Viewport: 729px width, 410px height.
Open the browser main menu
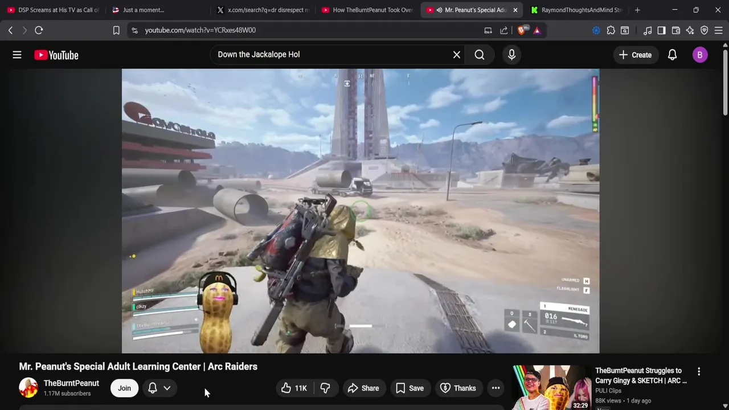pyautogui.click(x=719, y=30)
